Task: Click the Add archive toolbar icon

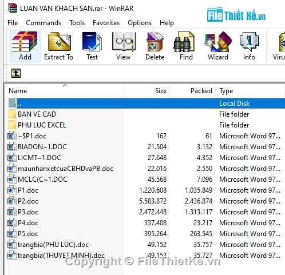Action: [25, 46]
